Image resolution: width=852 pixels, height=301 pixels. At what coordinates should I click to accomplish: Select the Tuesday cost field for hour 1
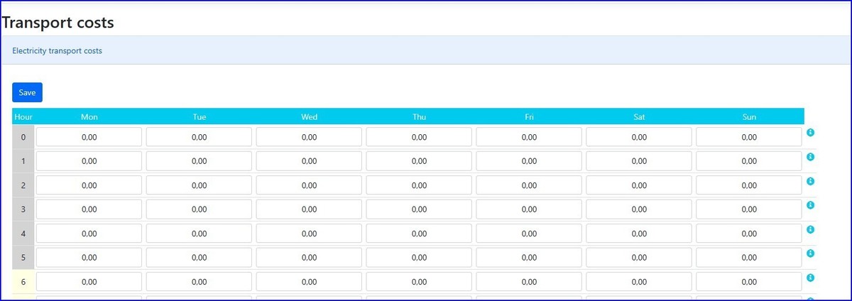199,161
